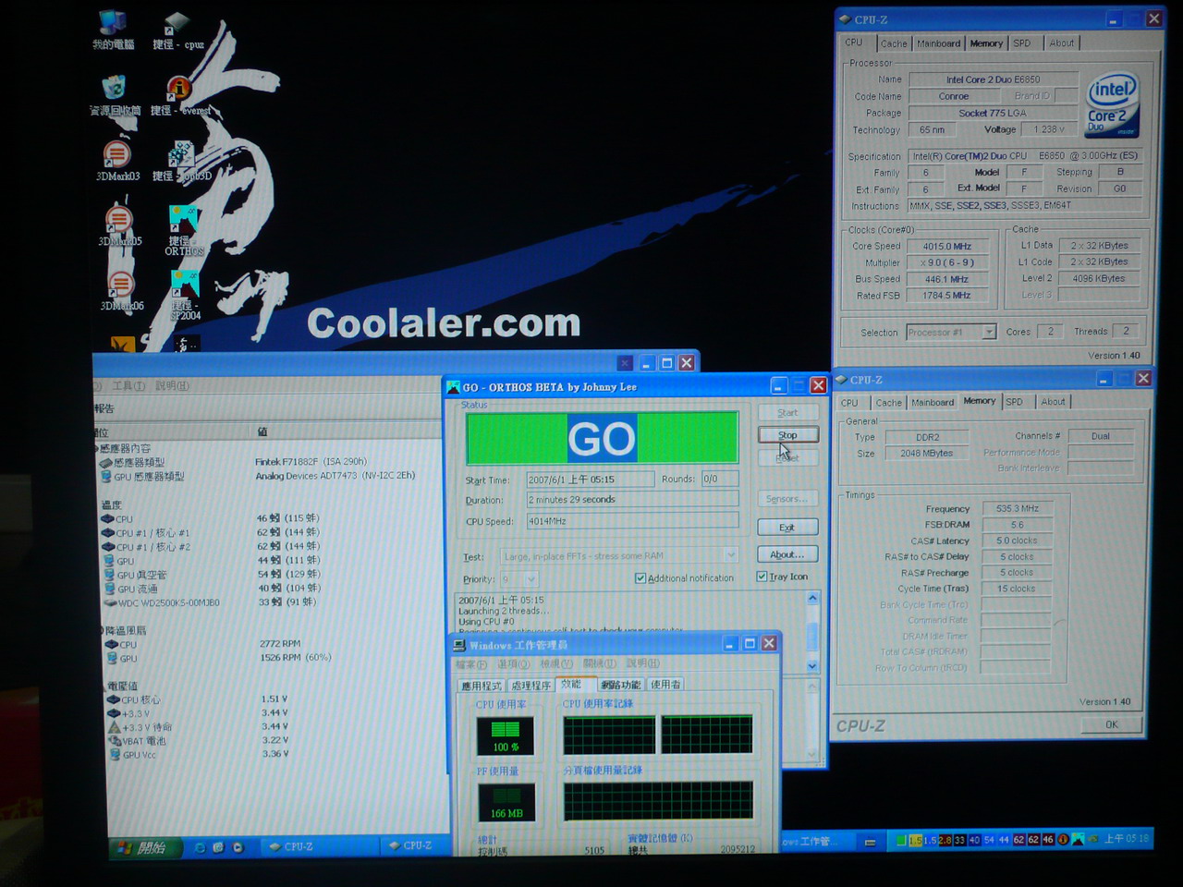
Task: Click the VBAT battery icon in Everest
Action: point(115,741)
